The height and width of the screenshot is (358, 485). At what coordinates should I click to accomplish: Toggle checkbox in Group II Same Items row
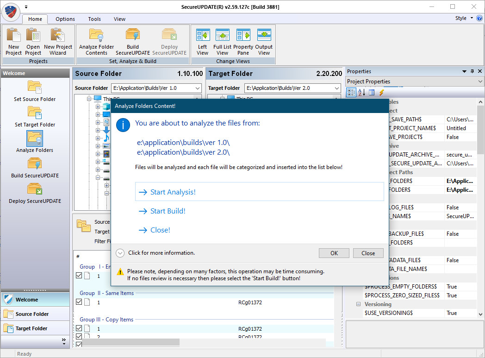tap(79, 301)
